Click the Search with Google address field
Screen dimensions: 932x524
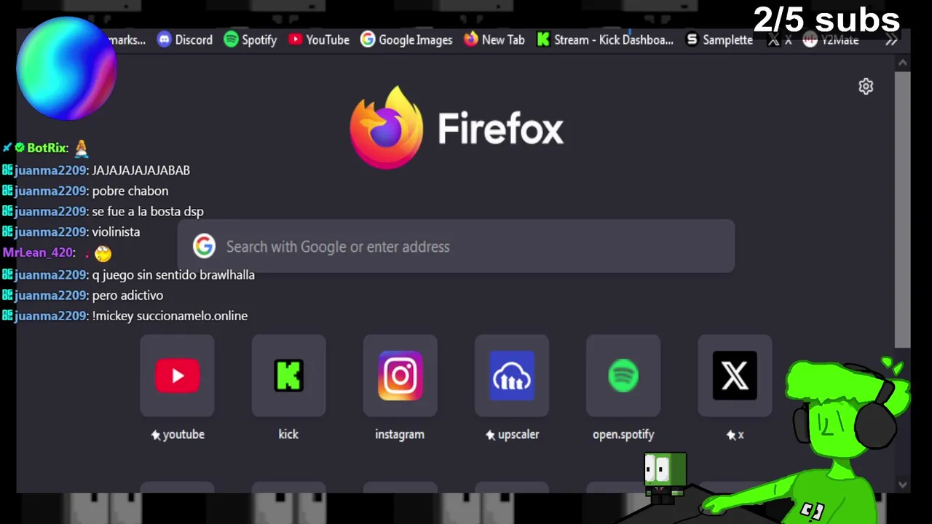[x=456, y=247]
